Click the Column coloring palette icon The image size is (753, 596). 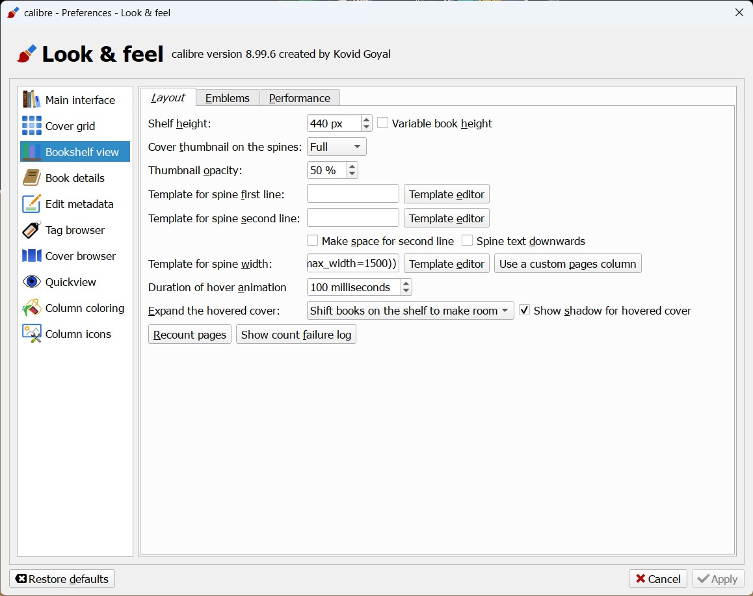32,307
